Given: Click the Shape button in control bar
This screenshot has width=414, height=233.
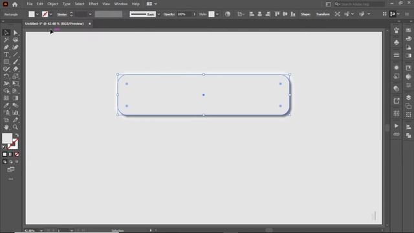Looking at the screenshot, I should click(305, 14).
